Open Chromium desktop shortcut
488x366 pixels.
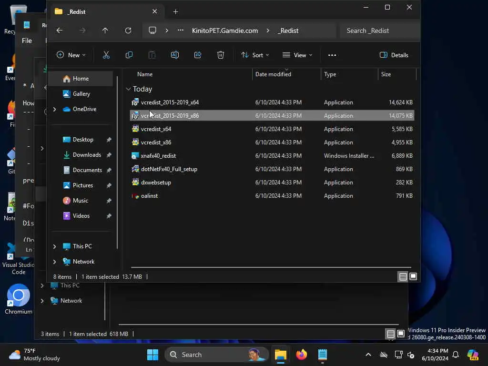click(x=19, y=299)
